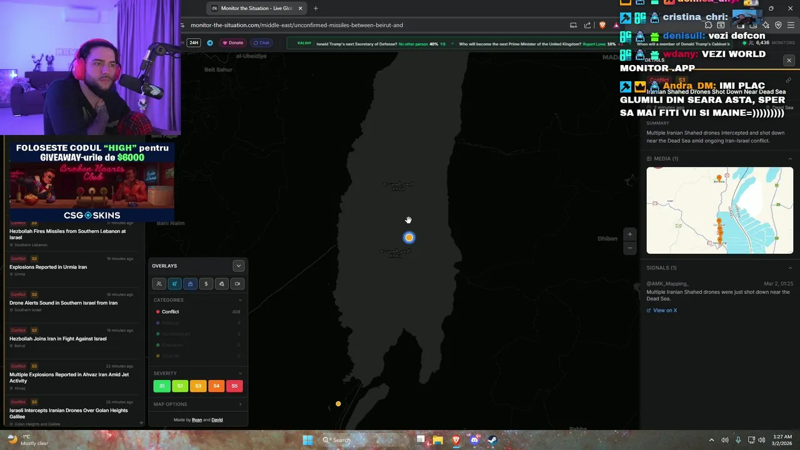This screenshot has height=450, width=800.
Task: Toggle severity S1 filter
Action: [162, 386]
